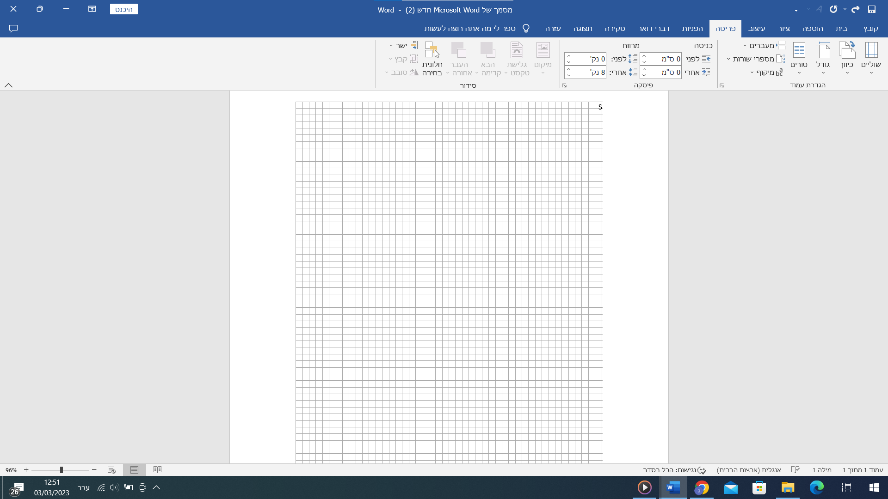Click the היכנס sign-in button
This screenshot has height=499, width=888.
click(x=124, y=9)
